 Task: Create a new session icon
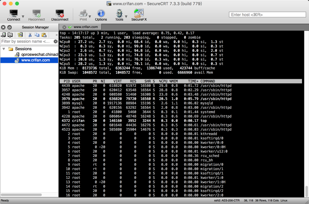20,35
